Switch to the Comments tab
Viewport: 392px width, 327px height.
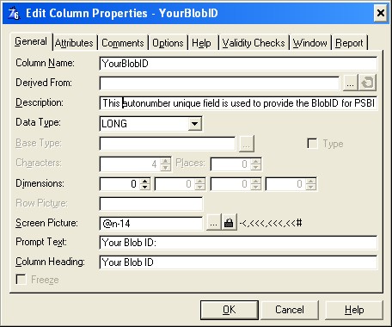pyautogui.click(x=123, y=43)
